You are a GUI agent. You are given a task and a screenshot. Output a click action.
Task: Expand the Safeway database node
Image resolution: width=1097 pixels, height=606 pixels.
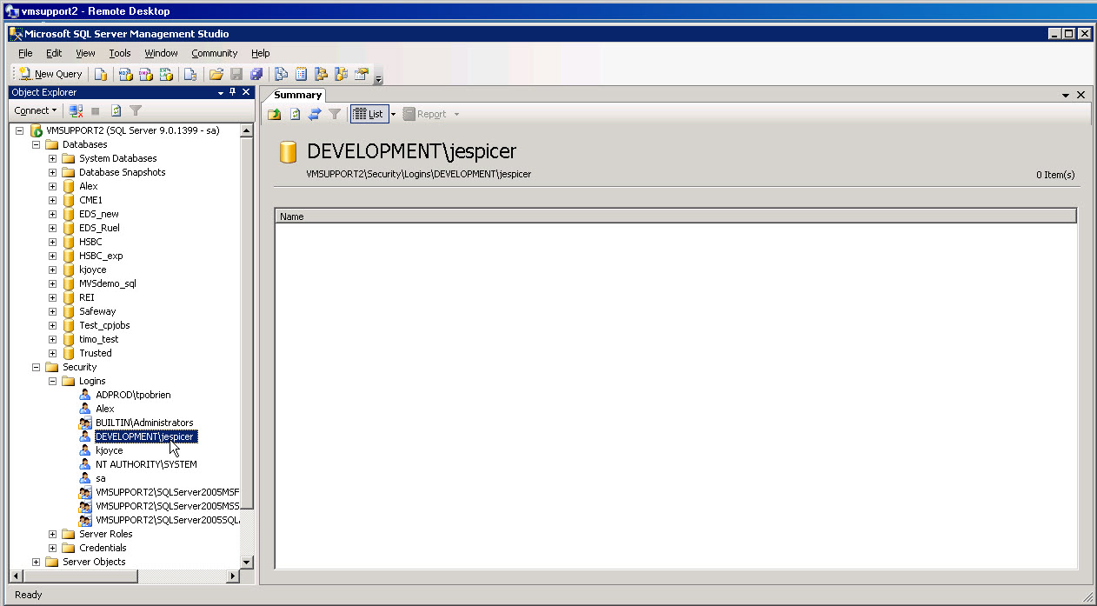[52, 311]
